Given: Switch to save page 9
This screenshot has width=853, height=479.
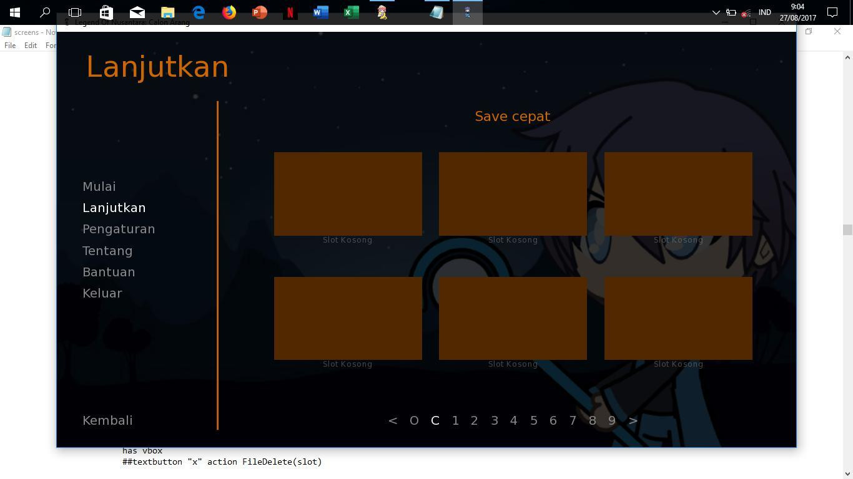Looking at the screenshot, I should click(x=612, y=420).
